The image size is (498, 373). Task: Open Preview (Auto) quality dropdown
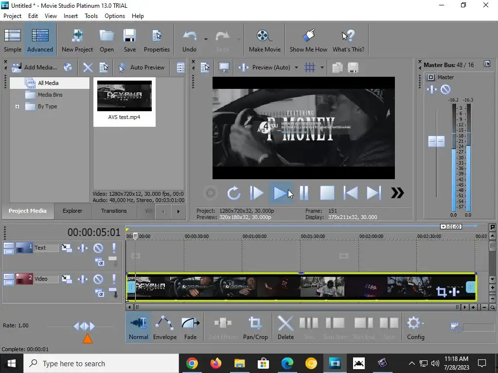(296, 67)
